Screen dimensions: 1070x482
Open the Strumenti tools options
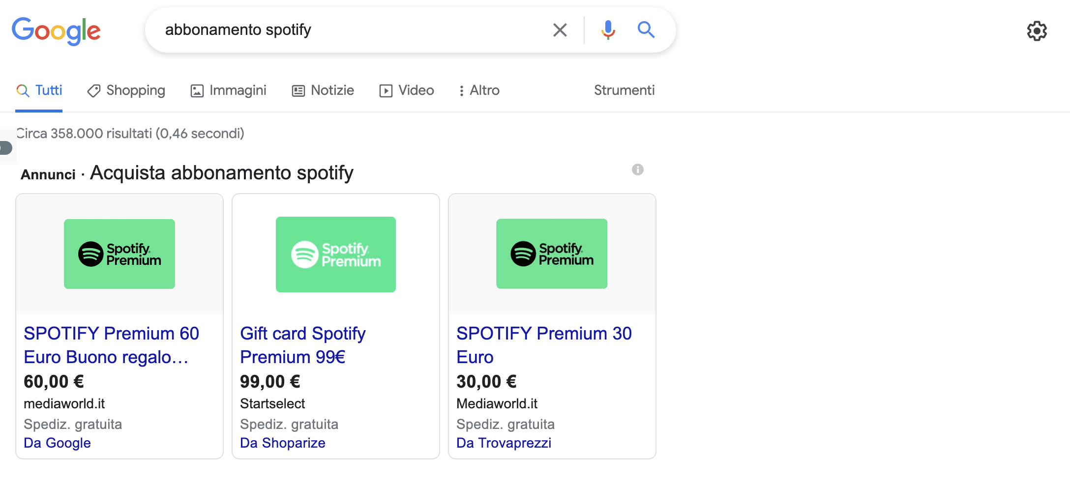point(624,90)
